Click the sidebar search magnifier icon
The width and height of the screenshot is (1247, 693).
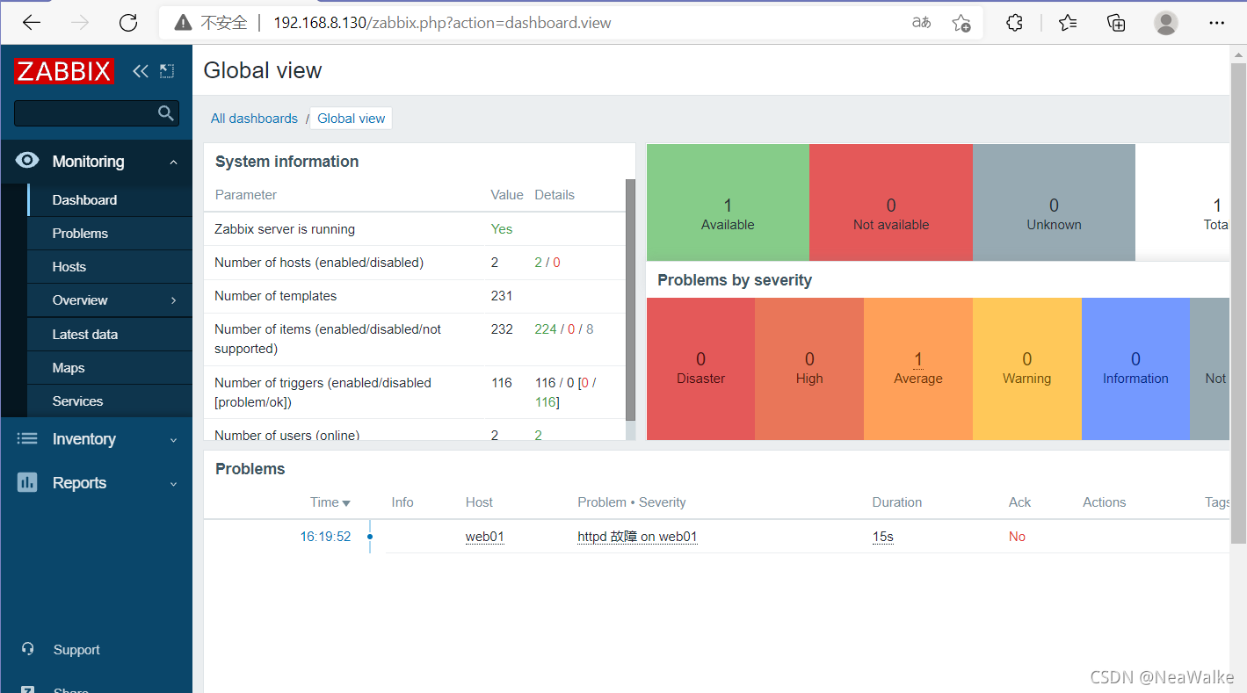click(x=165, y=112)
